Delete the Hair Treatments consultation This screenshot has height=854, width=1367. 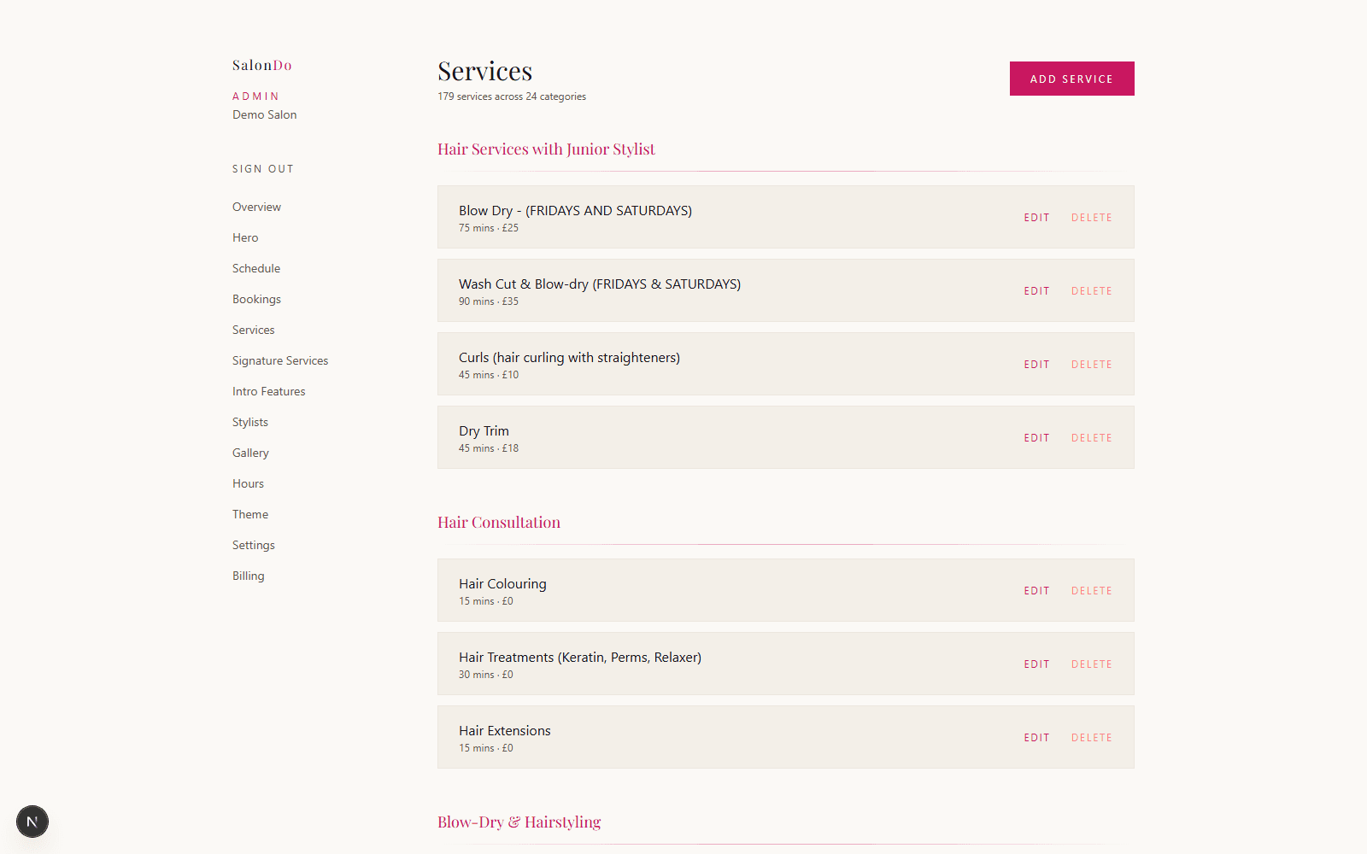click(x=1092, y=664)
